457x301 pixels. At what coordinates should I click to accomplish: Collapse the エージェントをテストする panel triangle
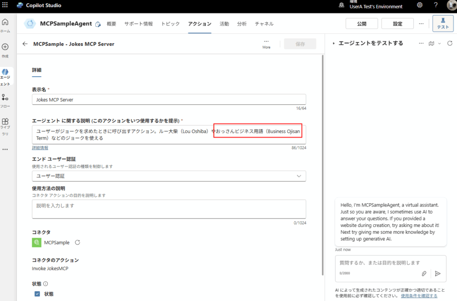(334, 43)
